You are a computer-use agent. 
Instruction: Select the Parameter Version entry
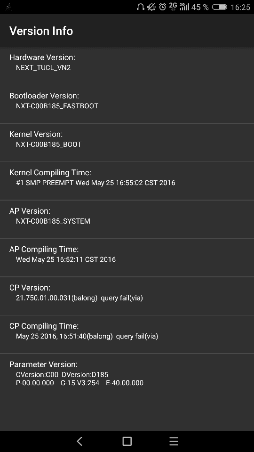pos(127,373)
